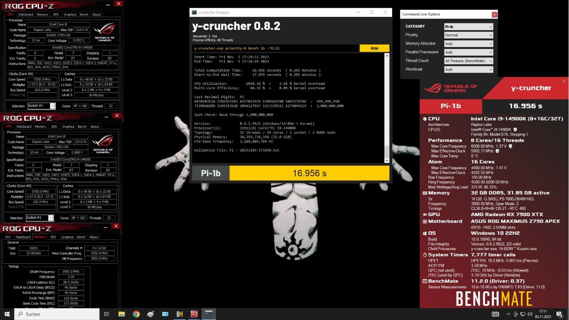
Task: Open About tab in the bottom CPU-Z window
Action: (x=94, y=237)
